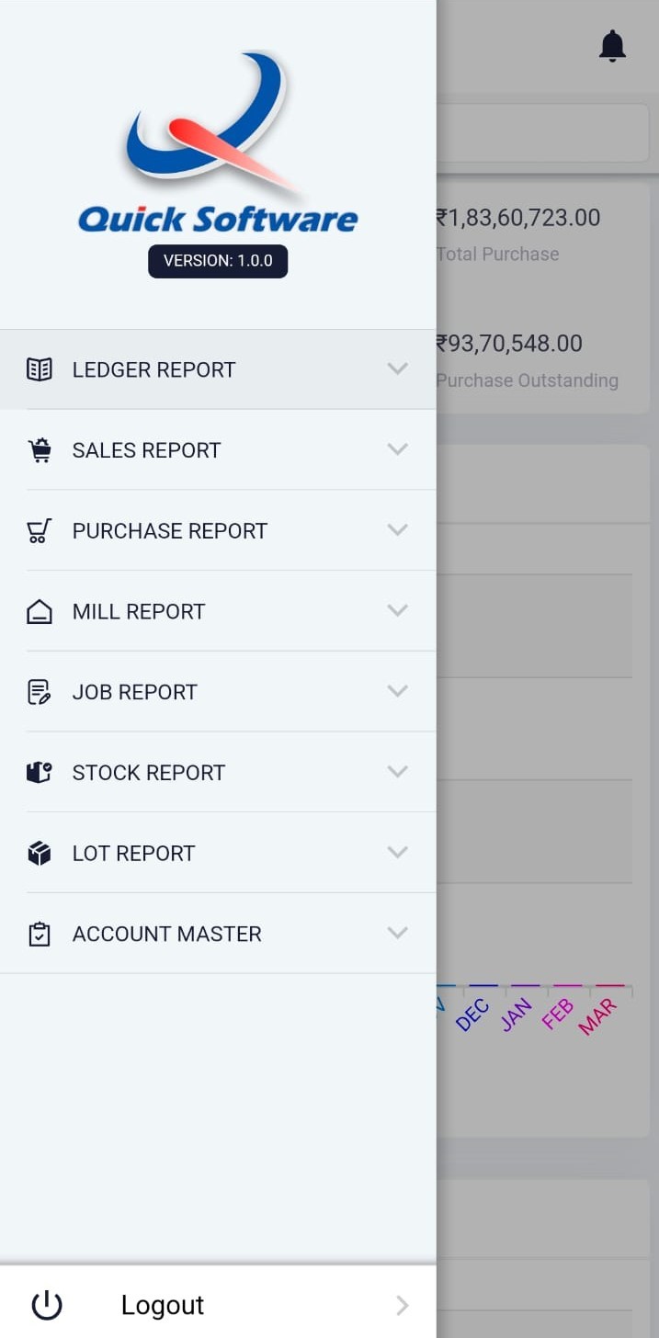Click the Ledger Report book icon
The image size is (659, 1338).
point(40,369)
